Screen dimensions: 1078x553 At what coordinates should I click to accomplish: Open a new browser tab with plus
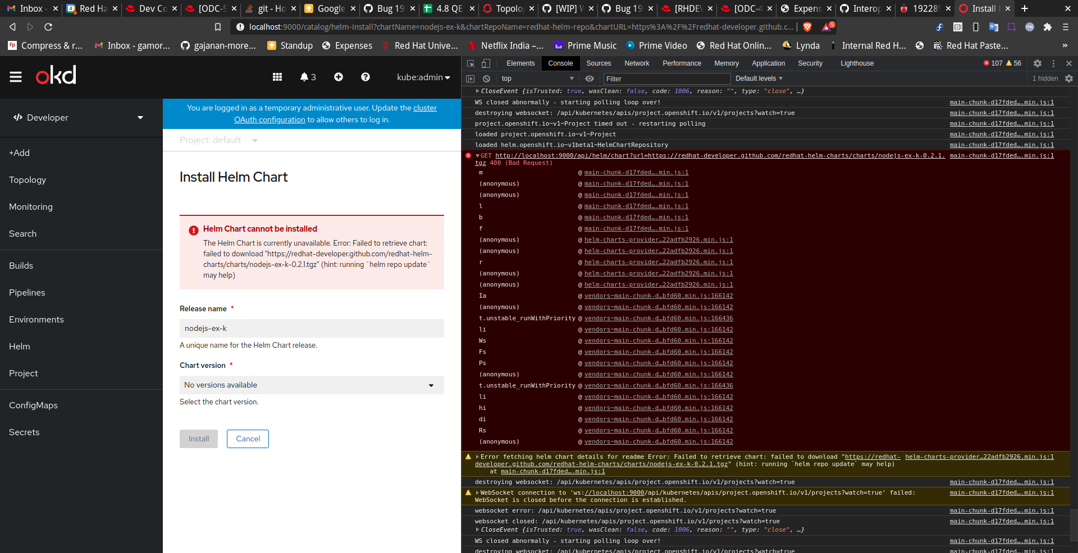coord(1025,8)
